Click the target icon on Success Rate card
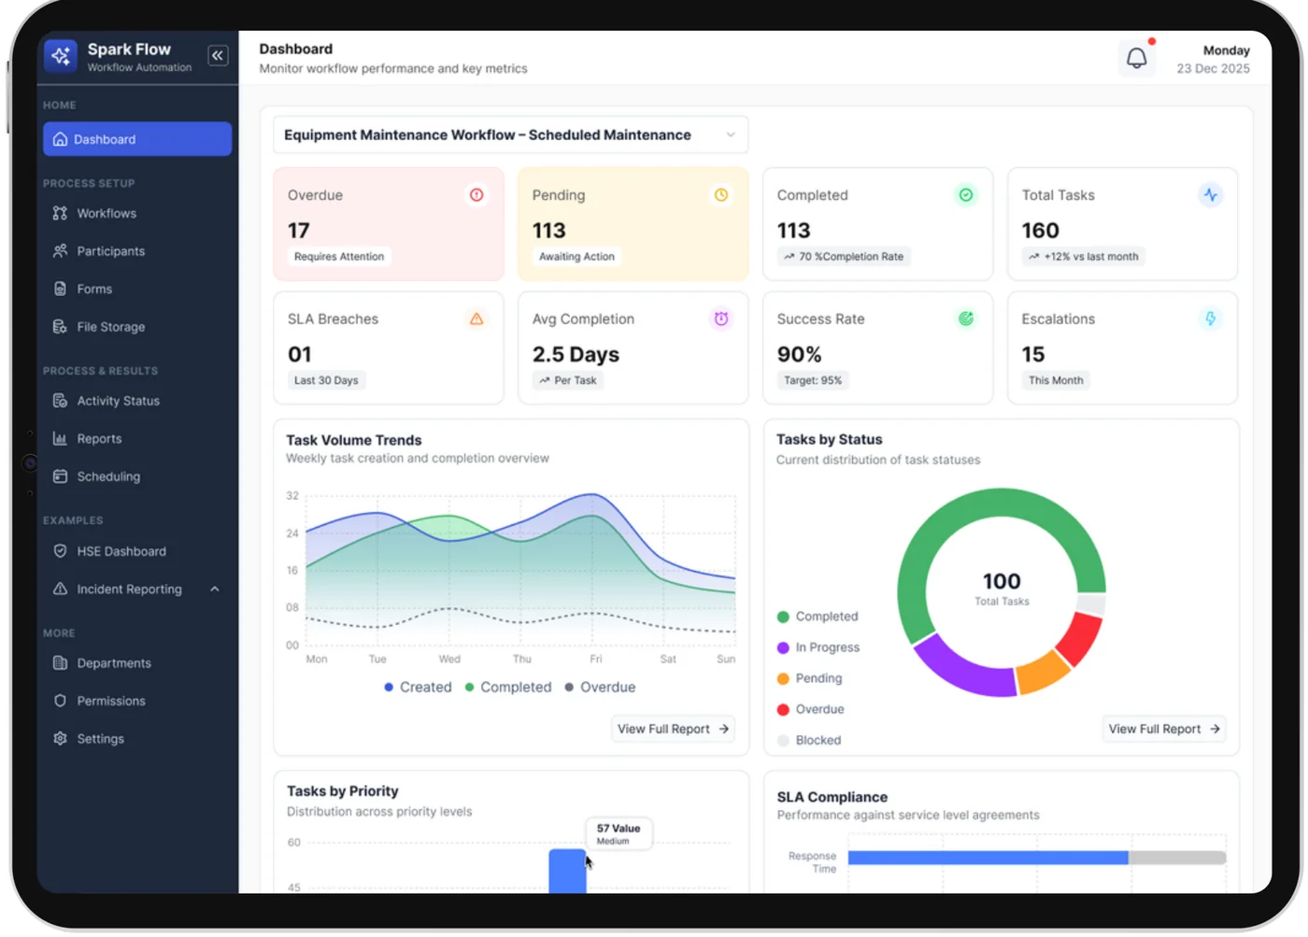This screenshot has height=937, width=1308. pyautogui.click(x=966, y=319)
